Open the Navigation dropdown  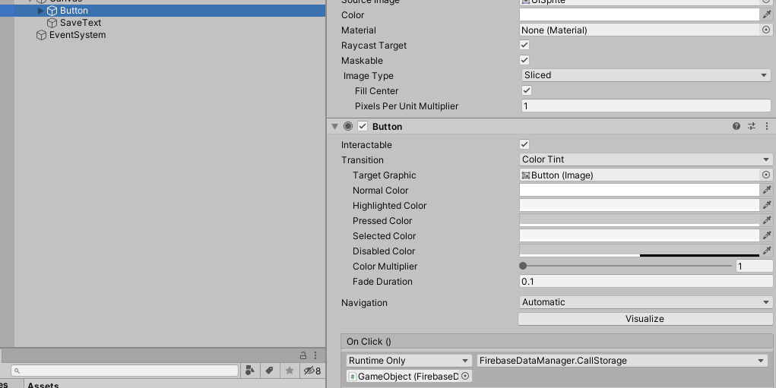646,302
